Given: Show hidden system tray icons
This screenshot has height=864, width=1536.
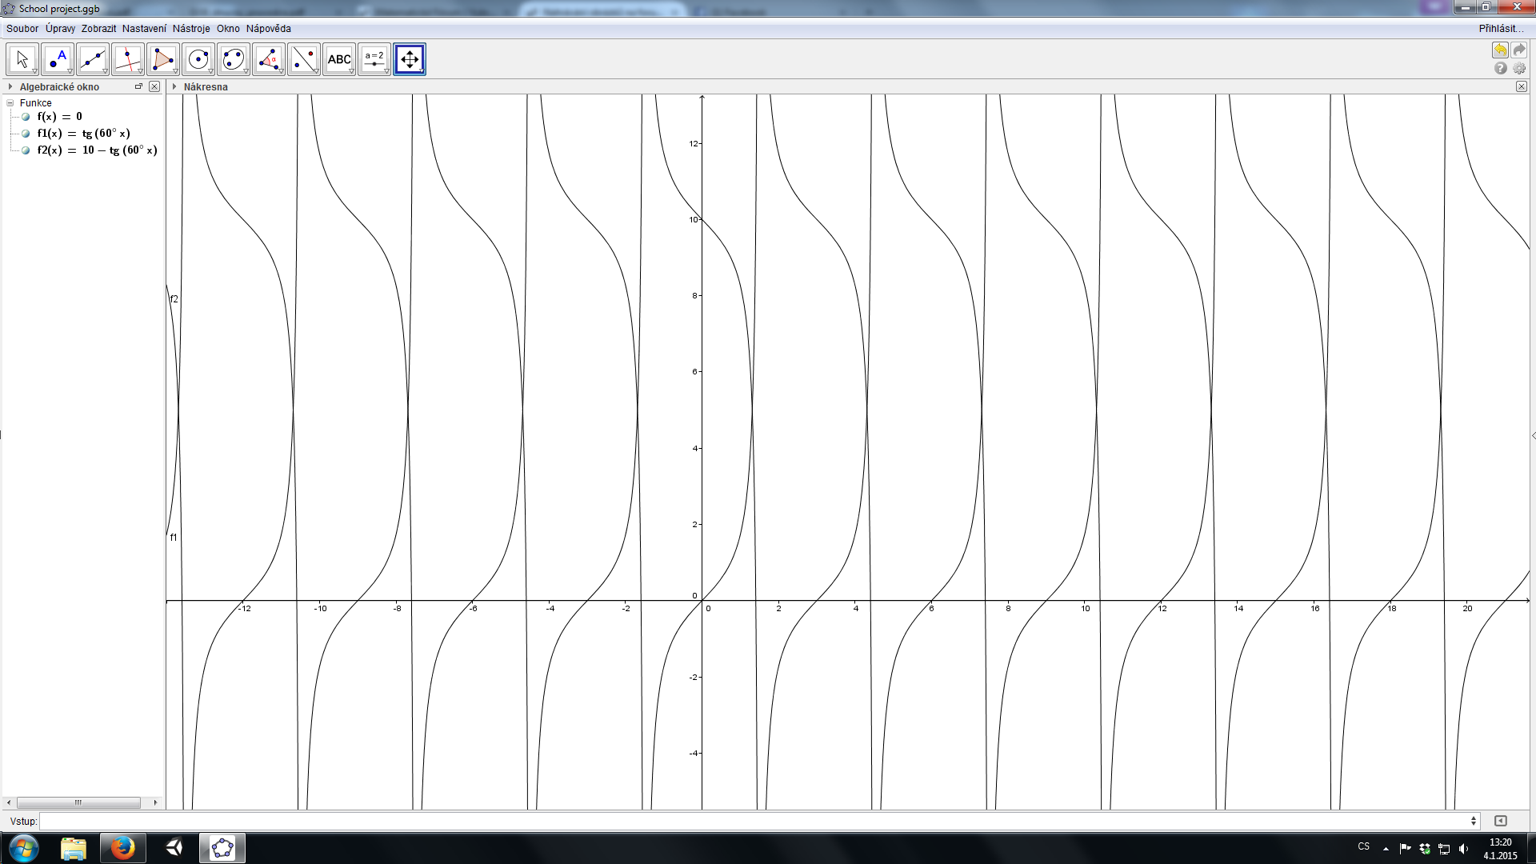Looking at the screenshot, I should (x=1386, y=849).
